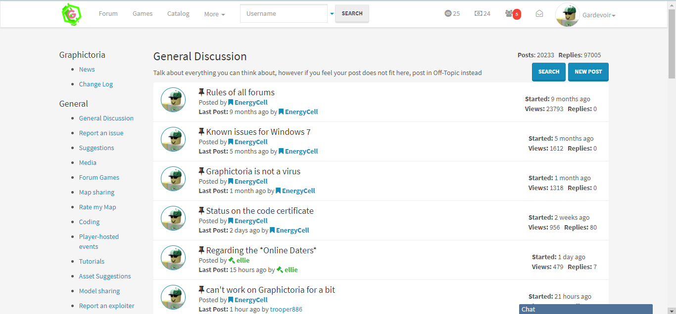The height and width of the screenshot is (314, 676).
Task: Click the page vertical scrollbar thumb
Action: pyautogui.click(x=672, y=43)
